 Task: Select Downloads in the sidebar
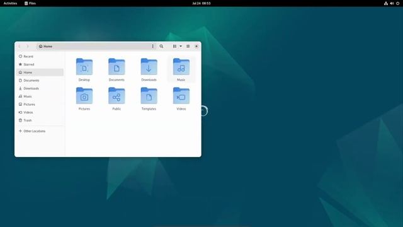(x=40, y=88)
